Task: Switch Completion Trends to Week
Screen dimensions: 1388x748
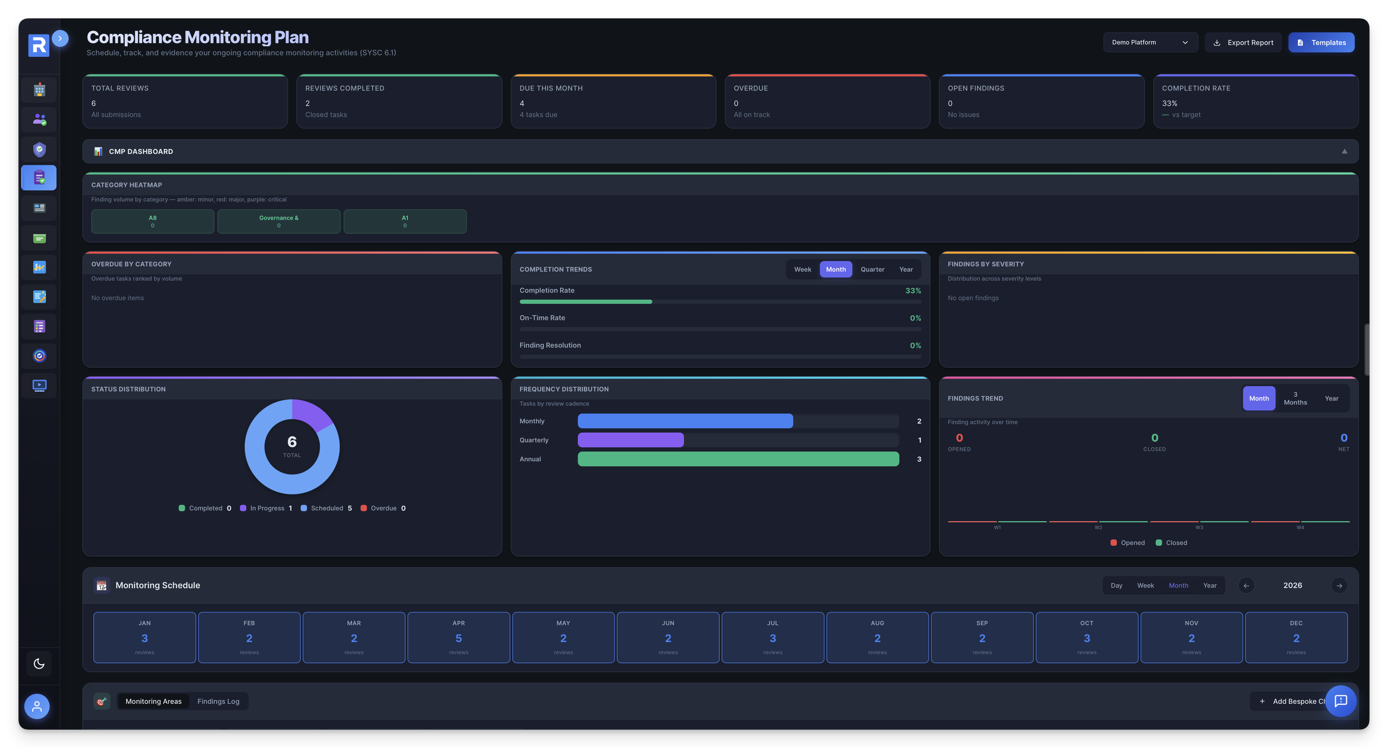Action: tap(802, 270)
